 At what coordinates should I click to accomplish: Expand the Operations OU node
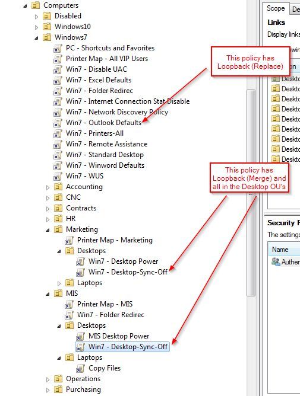coord(48,379)
